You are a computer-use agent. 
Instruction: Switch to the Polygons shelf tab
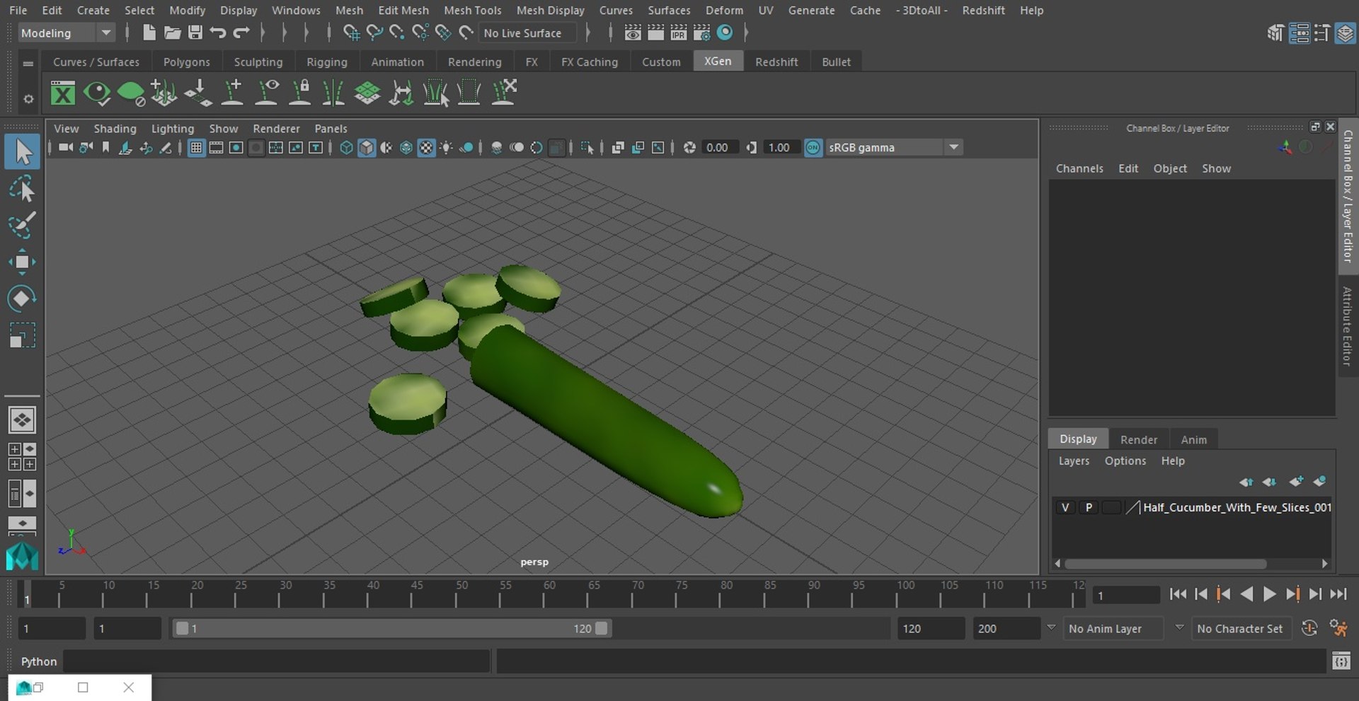tap(186, 62)
